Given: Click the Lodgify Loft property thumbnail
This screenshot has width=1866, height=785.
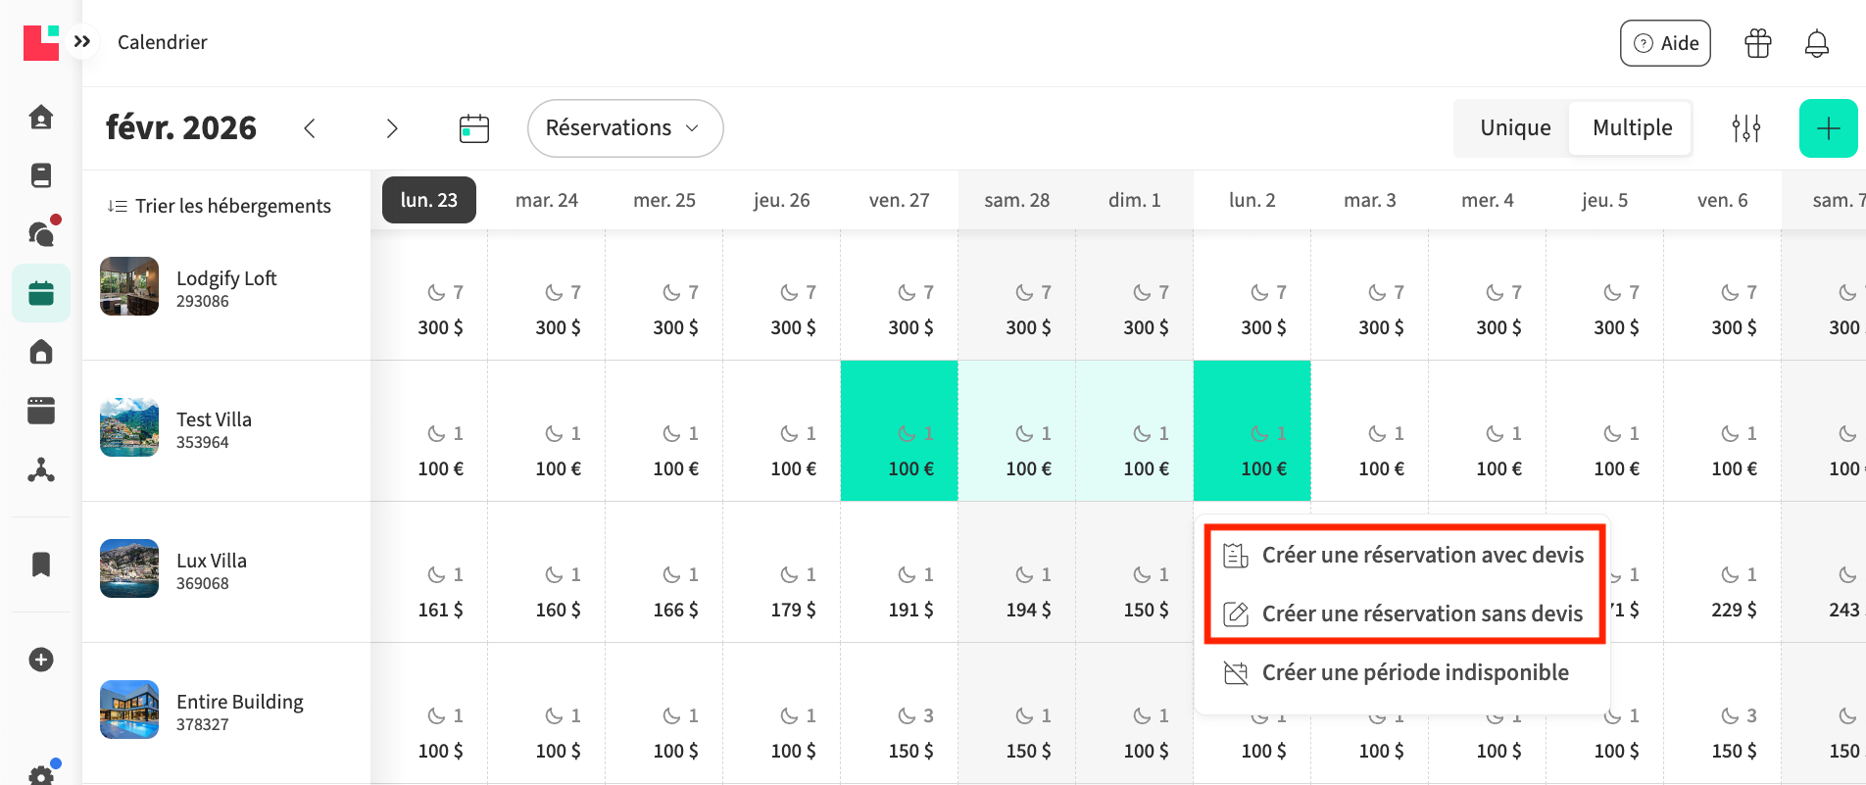Looking at the screenshot, I should coord(129,286).
